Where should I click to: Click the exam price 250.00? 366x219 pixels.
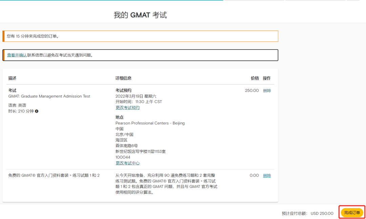pos(252,91)
